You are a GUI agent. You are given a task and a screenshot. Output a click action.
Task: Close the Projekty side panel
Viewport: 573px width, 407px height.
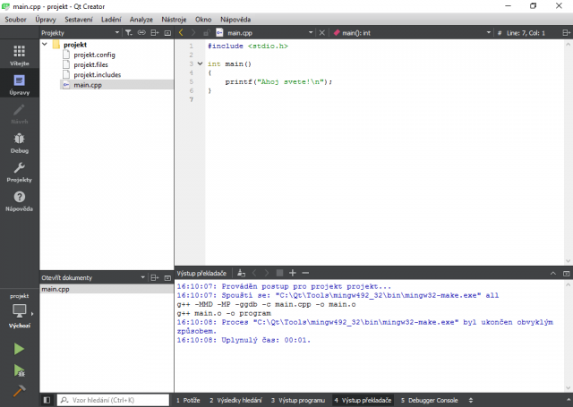(167, 33)
